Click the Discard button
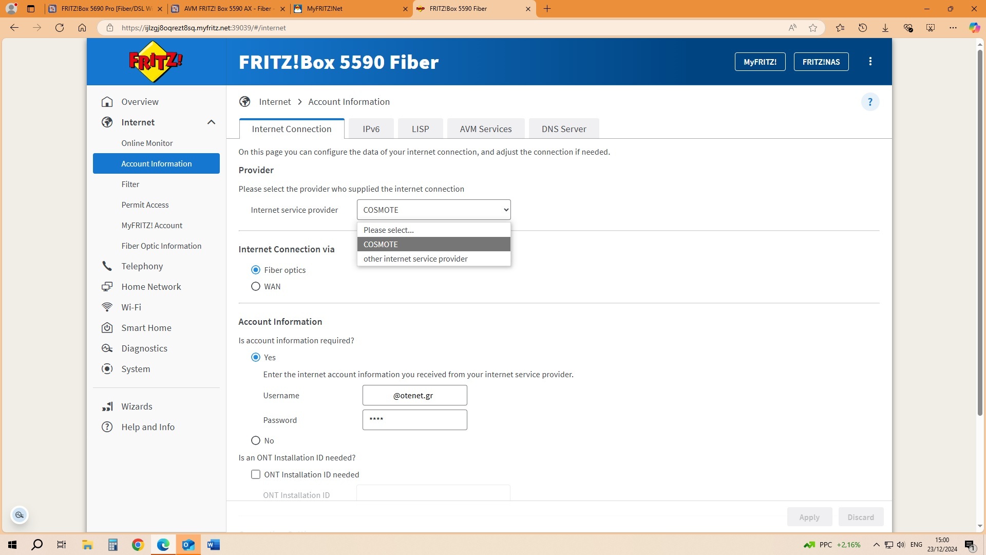 (x=861, y=517)
